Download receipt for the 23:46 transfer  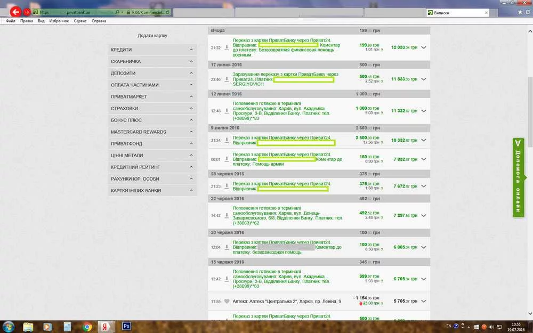pos(227,79)
